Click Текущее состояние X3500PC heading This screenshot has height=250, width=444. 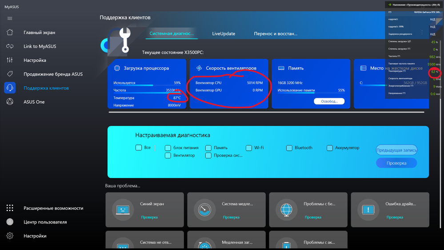pyautogui.click(x=173, y=52)
